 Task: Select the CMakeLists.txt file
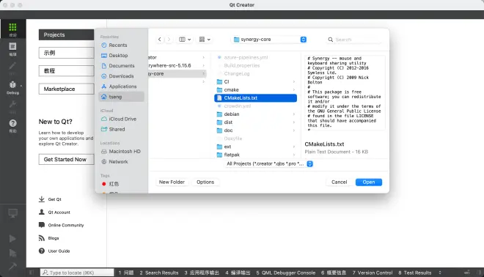click(x=256, y=97)
